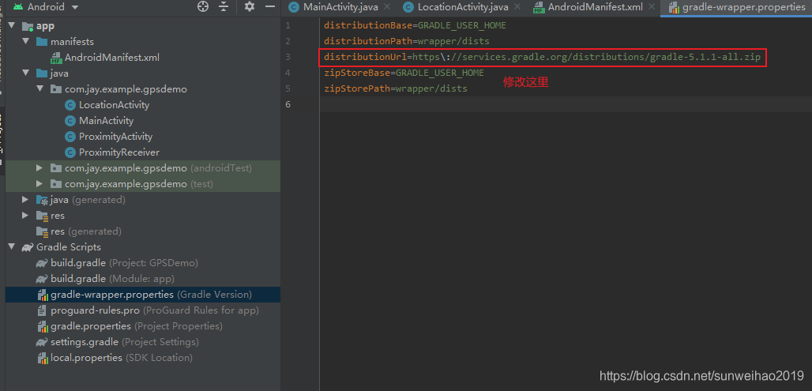Click the java (generated) folder icon
812x391 pixels.
click(x=42, y=200)
